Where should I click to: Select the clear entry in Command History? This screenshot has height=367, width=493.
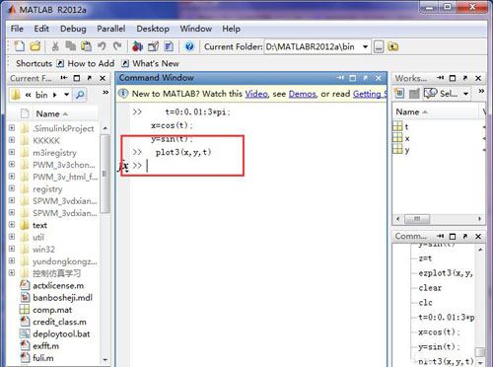(x=430, y=288)
